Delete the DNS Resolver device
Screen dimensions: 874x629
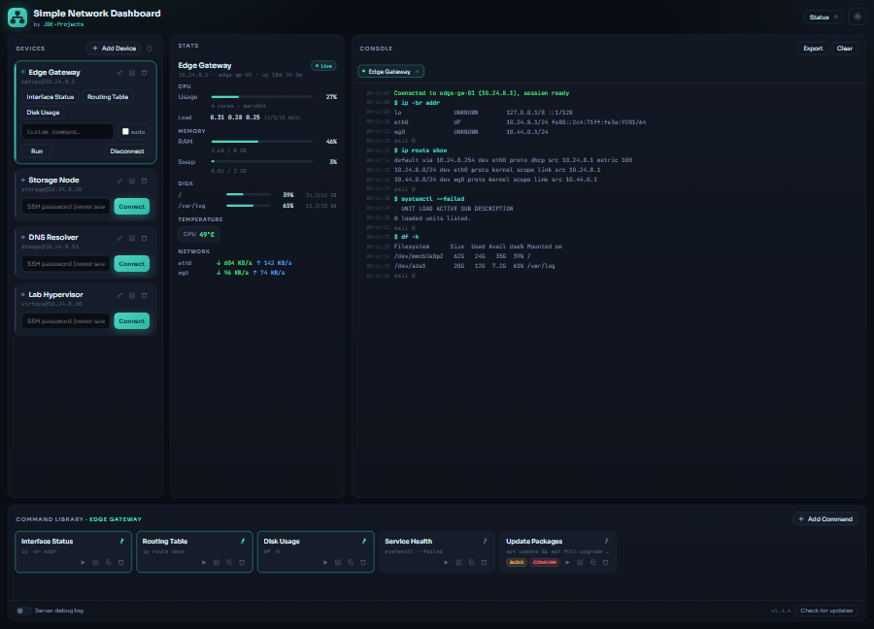[145, 239]
